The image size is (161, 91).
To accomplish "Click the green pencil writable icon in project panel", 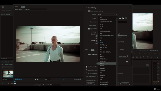I will pos(2,83).
